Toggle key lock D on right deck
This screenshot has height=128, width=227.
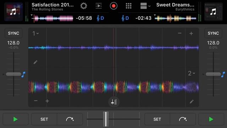click(x=125, y=18)
